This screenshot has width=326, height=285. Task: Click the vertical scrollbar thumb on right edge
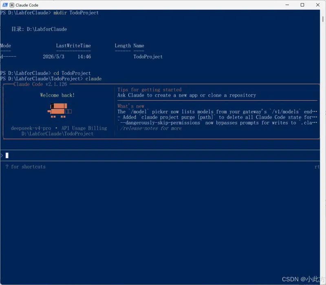323,19
